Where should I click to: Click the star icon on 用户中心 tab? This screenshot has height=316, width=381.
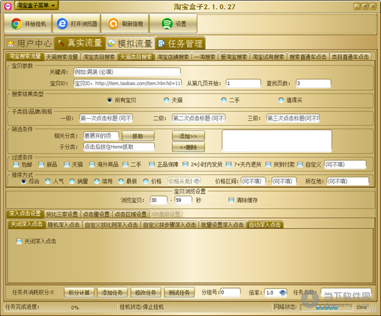coord(10,44)
